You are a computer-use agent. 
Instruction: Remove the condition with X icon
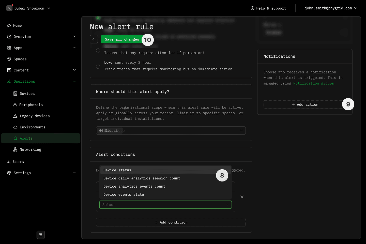point(242,197)
